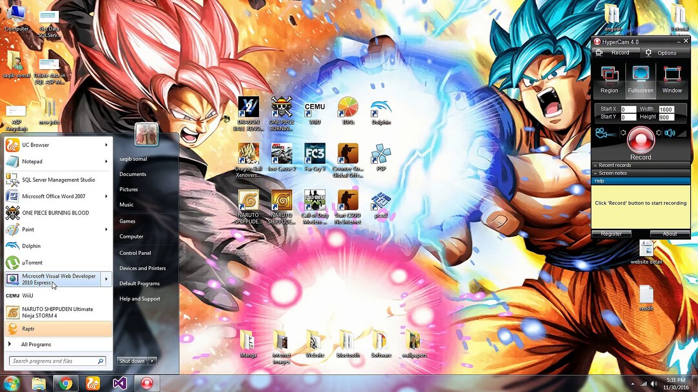Viewport: 698px width, 392px height.
Task: Select Fullscreen capture mode in HyperCam
Action: pyautogui.click(x=640, y=80)
